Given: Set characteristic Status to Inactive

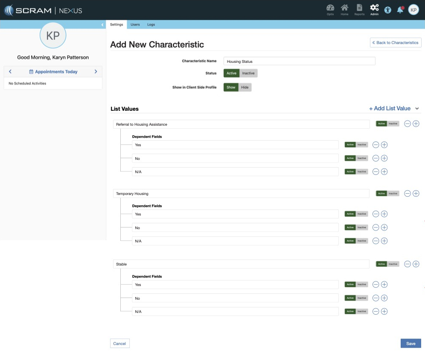Looking at the screenshot, I should tap(248, 73).
